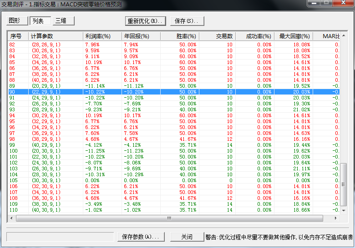Select row 105 with parameters (30, 30, 9, 1)
The width and height of the screenshot is (355, 248).
click(174, 180)
